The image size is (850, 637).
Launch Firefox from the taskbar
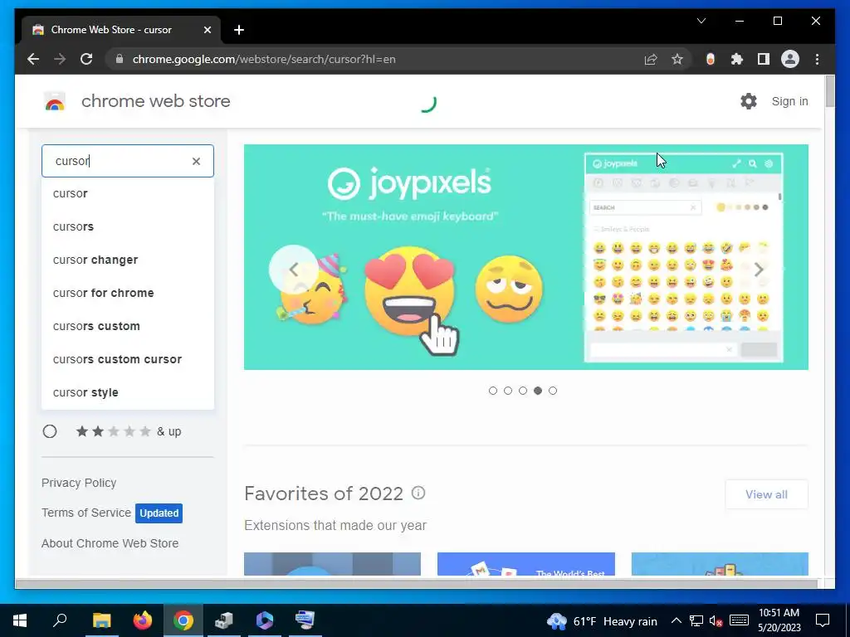[x=143, y=620]
